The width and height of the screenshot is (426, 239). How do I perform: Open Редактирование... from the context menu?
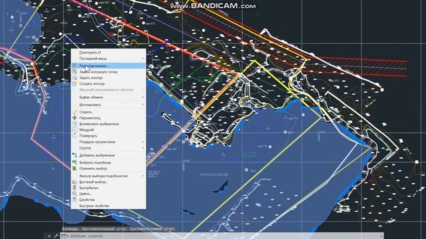coord(108,66)
